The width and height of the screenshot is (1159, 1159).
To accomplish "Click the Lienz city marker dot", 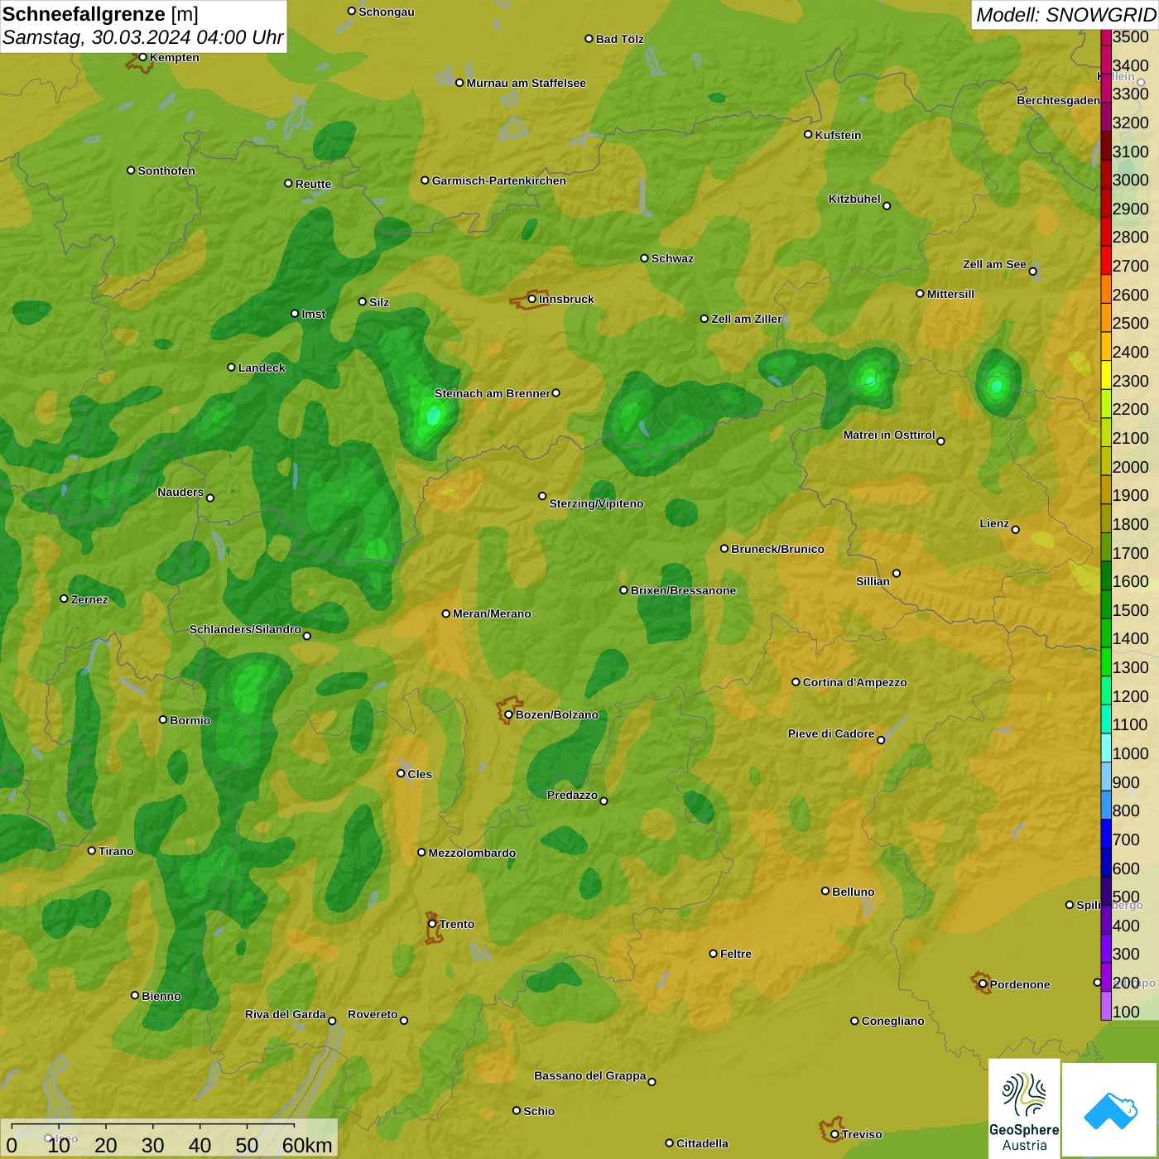I will tap(1016, 529).
